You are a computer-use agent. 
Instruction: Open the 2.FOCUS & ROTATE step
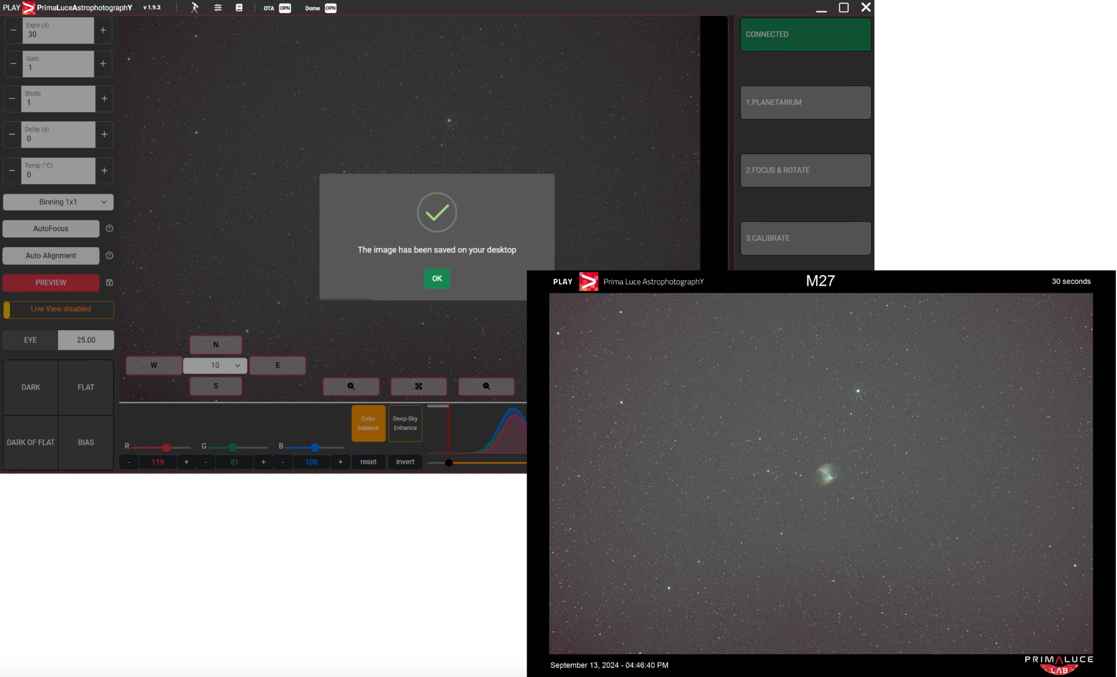pyautogui.click(x=805, y=170)
